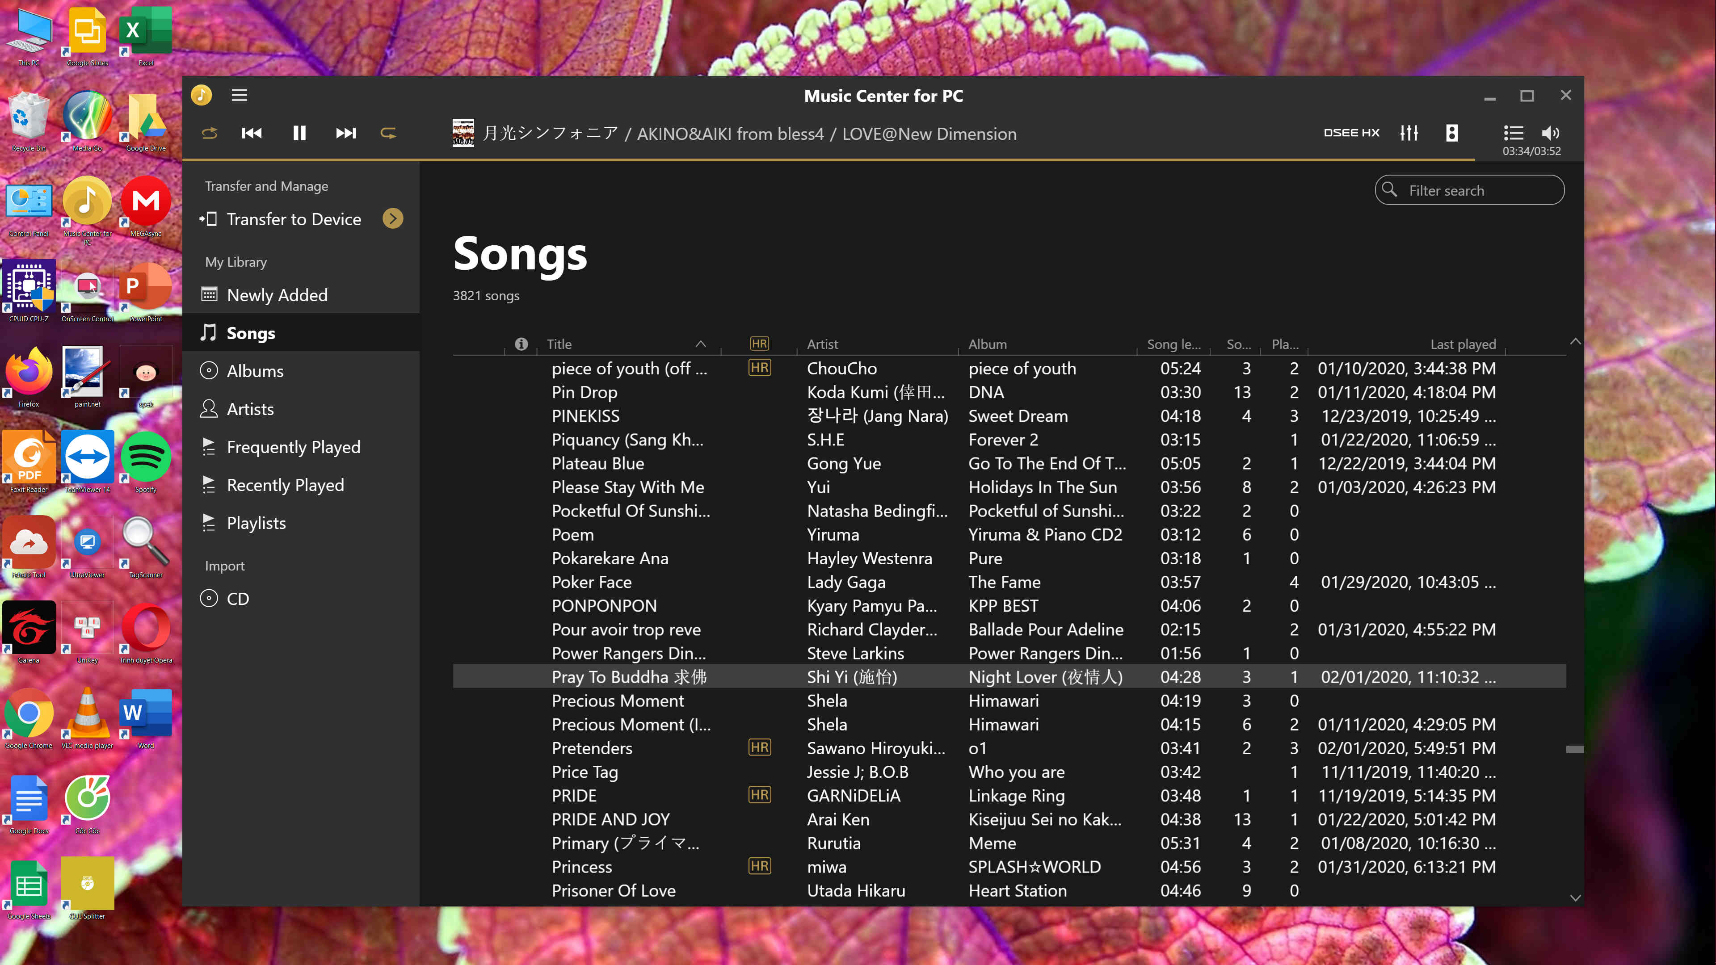
Task: Open the hamburger menu in Music Center
Action: pos(239,95)
